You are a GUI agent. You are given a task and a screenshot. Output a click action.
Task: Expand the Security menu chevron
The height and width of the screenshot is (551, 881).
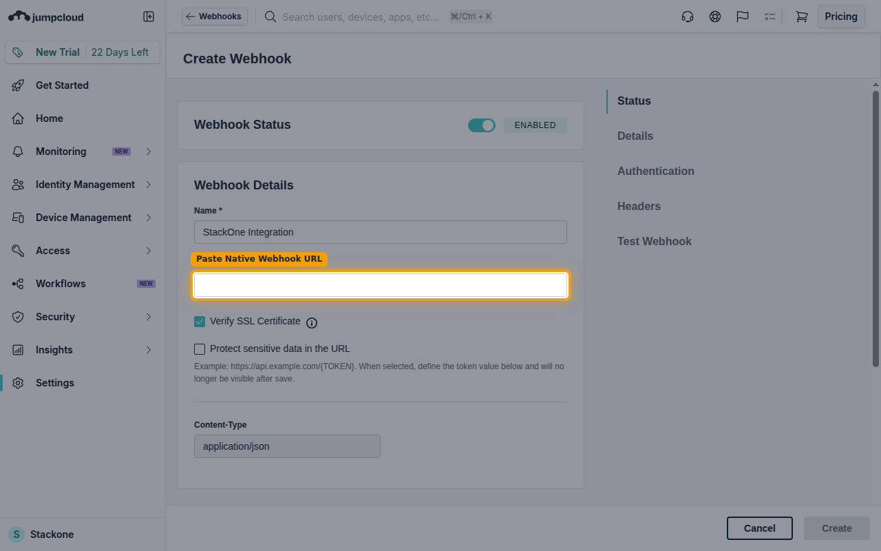coord(149,317)
